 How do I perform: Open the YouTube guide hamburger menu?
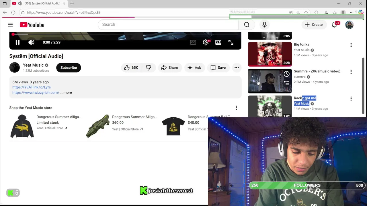click(x=10, y=25)
